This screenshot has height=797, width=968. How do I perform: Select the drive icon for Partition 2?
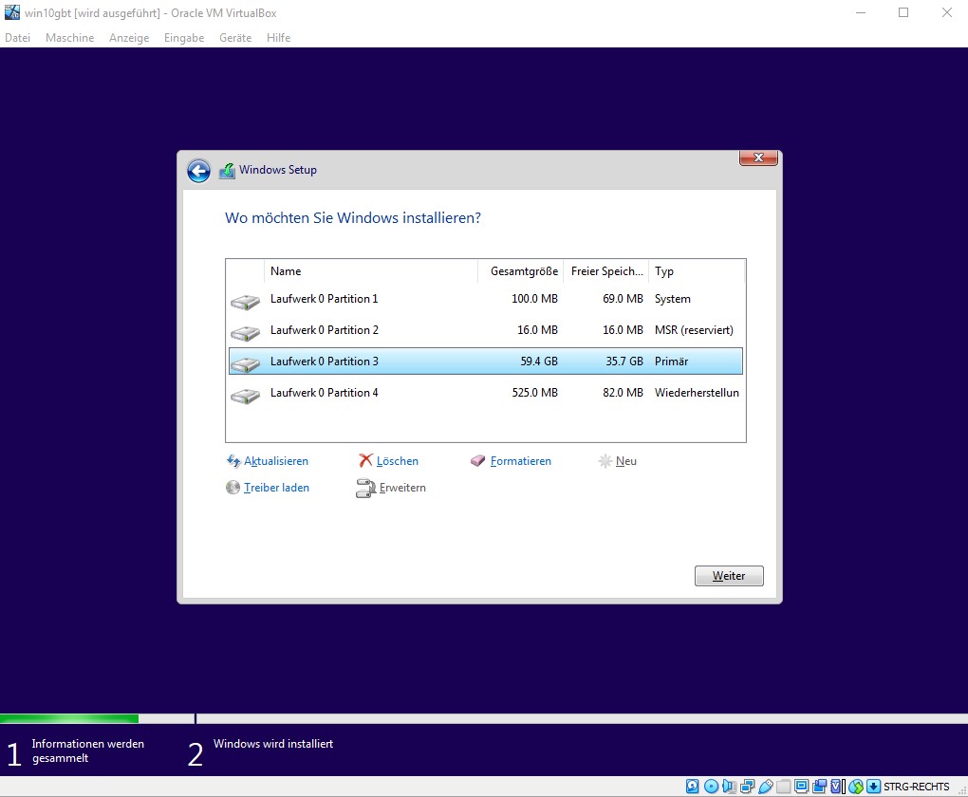coord(245,333)
